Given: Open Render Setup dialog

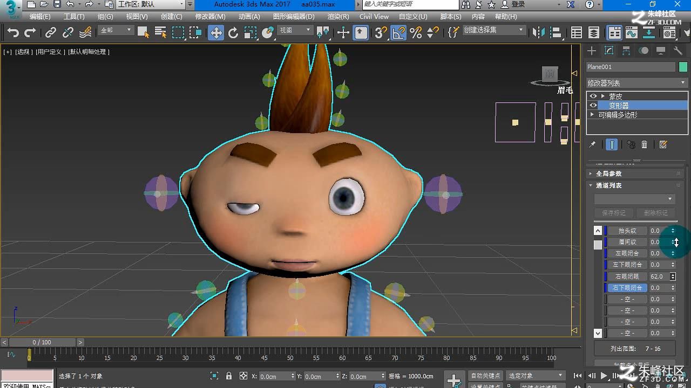Looking at the screenshot, I should (x=669, y=33).
